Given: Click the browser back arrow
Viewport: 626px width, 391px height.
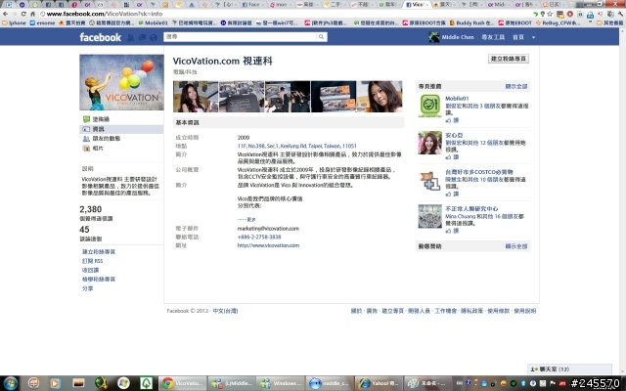Looking at the screenshot, I should tap(5, 14).
